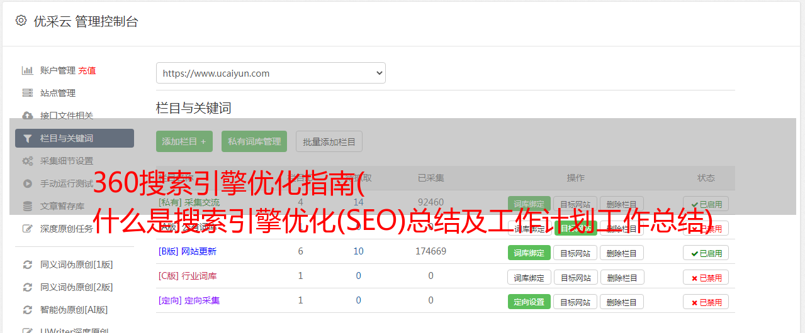The image size is (805, 333).
Task: Click 目标网站 in the 行业词库 row
Action: pyautogui.click(x=575, y=278)
